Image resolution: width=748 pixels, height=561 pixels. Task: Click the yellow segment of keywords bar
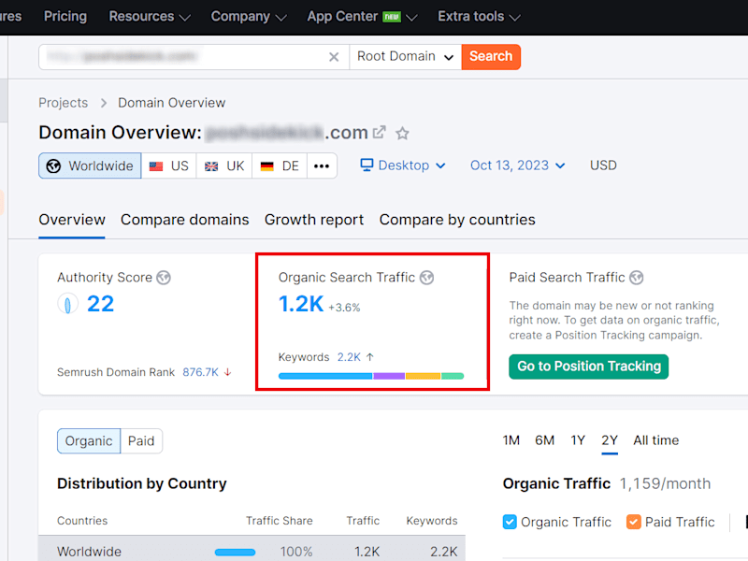pyautogui.click(x=424, y=377)
